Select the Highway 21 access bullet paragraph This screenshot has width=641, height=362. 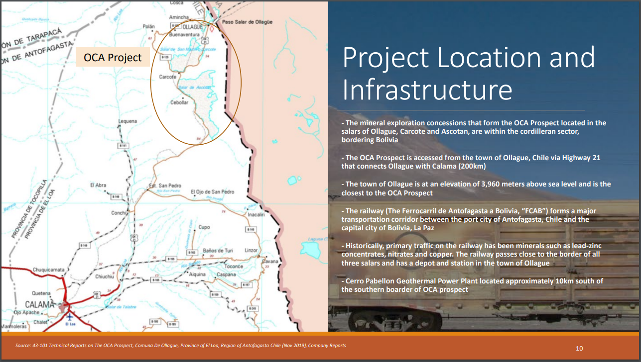click(x=471, y=162)
